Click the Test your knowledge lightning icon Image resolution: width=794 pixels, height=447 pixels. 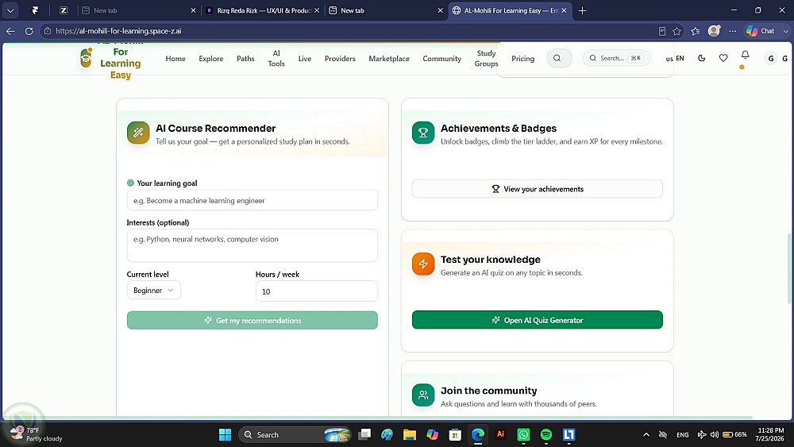click(423, 264)
